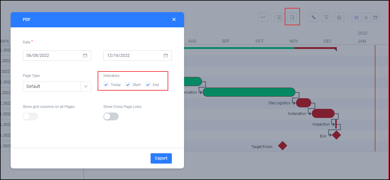Click the export icon in the toolbar

[x=292, y=17]
